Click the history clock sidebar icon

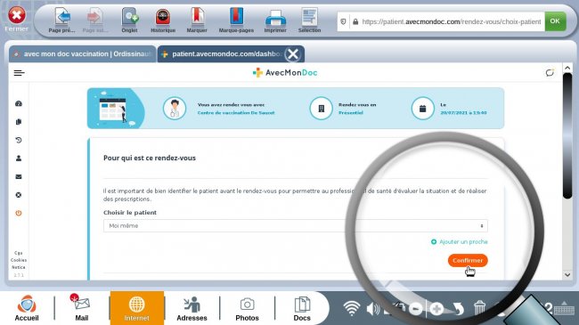pos(19,140)
